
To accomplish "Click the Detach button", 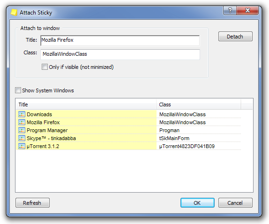I will (235, 37).
